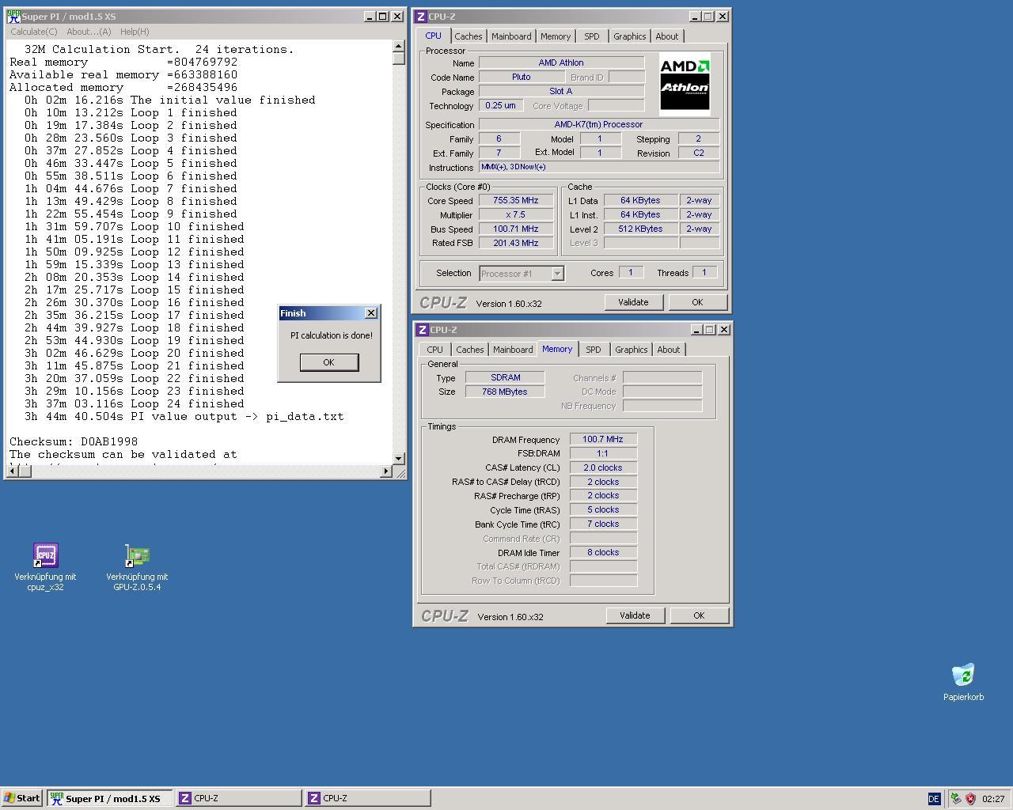Image resolution: width=1013 pixels, height=810 pixels.
Task: Click Super PI title bar icon
Action: click(x=13, y=17)
